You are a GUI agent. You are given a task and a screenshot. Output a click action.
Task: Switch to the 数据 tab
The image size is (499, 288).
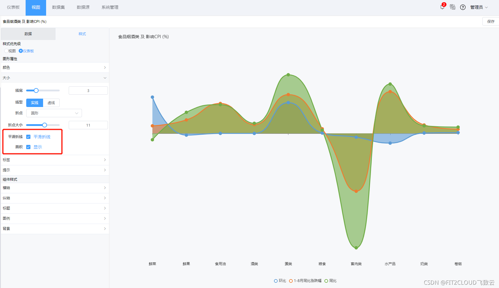click(28, 34)
